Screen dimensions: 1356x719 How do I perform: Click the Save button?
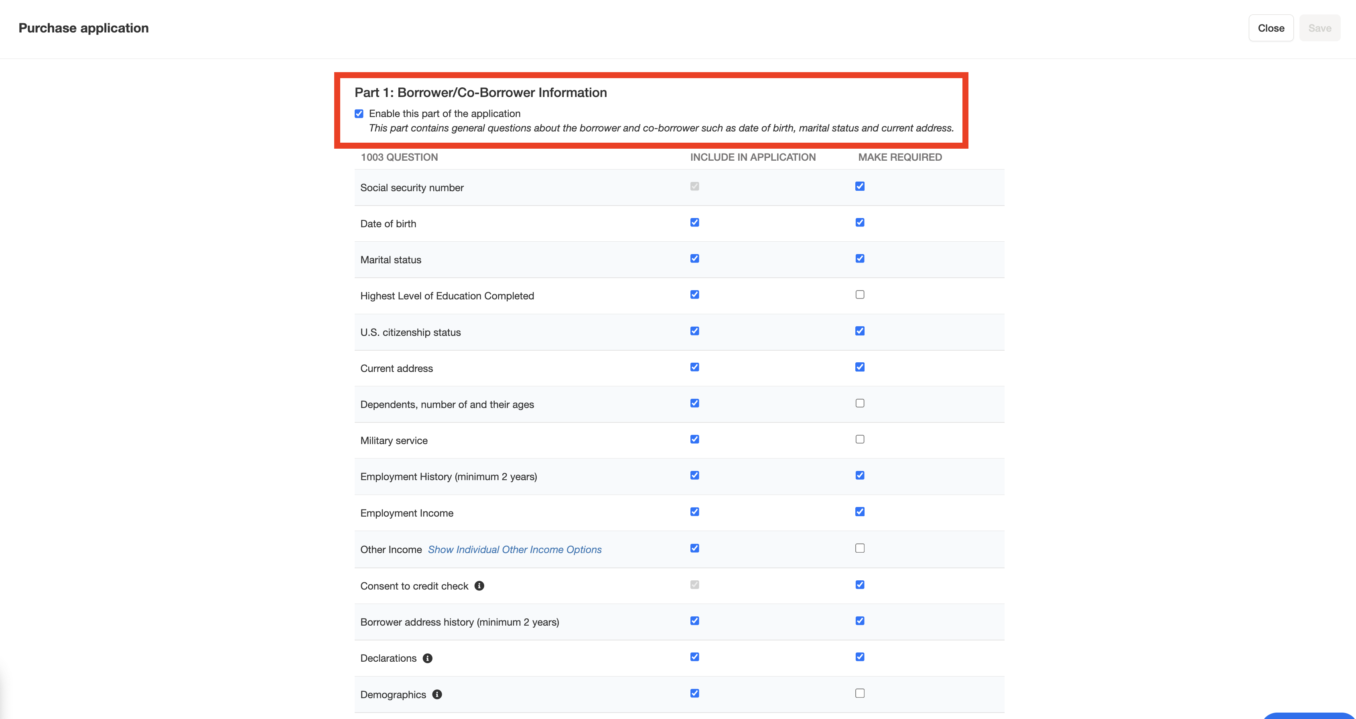(x=1319, y=28)
